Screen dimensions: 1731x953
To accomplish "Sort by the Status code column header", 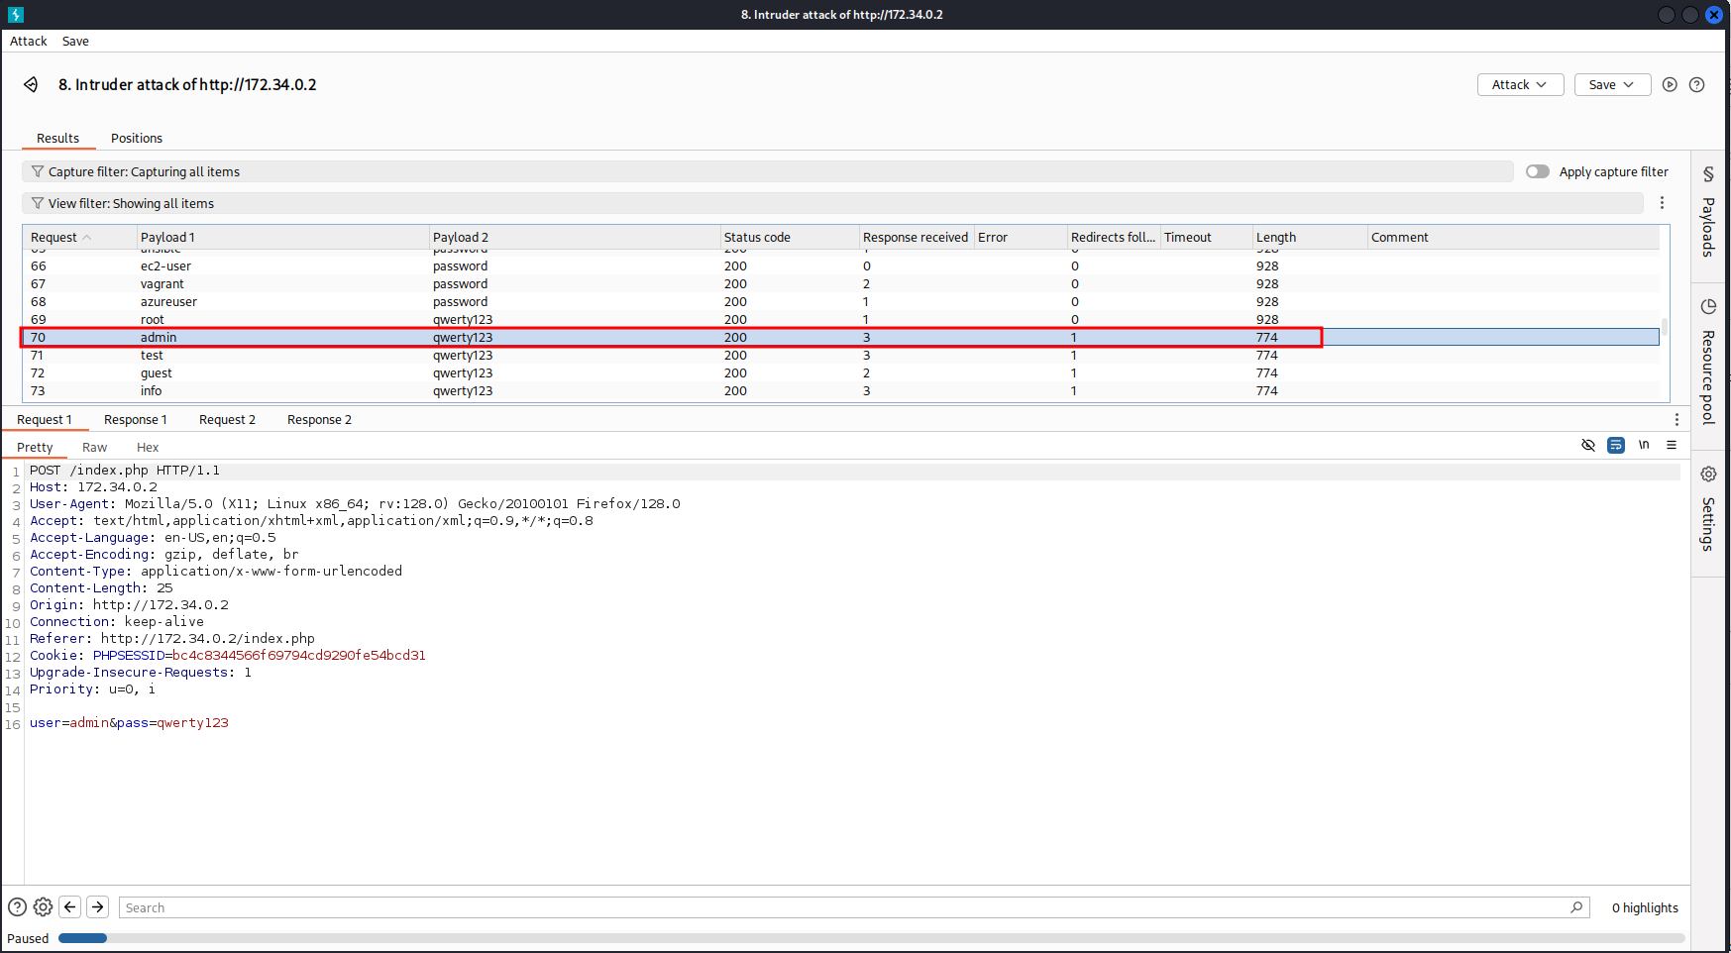I will (x=790, y=237).
